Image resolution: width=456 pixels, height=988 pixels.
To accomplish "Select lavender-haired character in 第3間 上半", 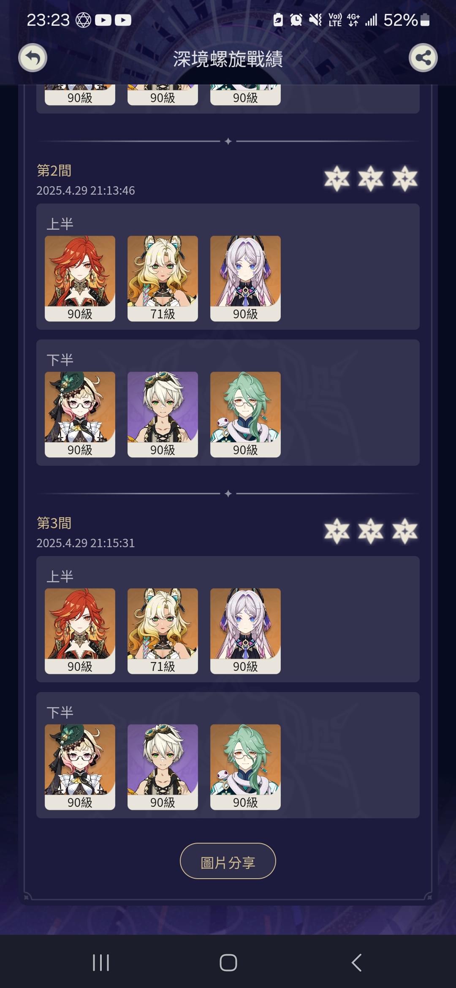I will pyautogui.click(x=245, y=631).
